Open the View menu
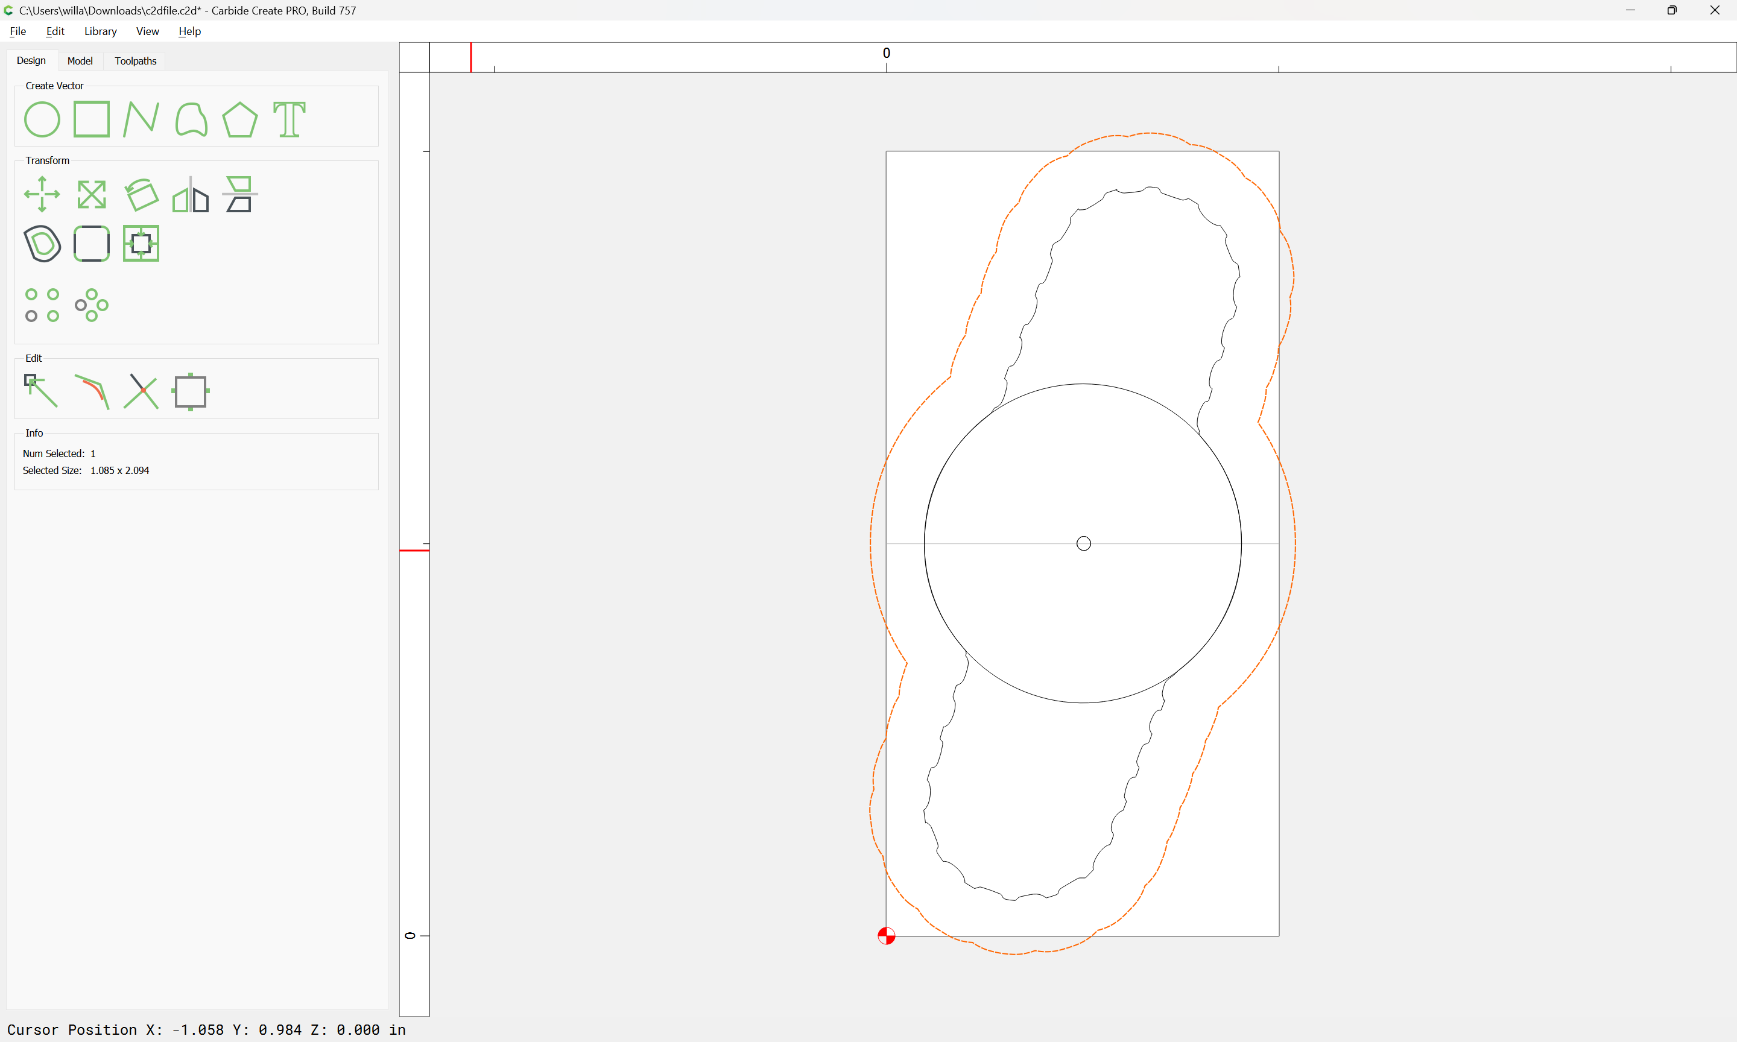 (x=147, y=31)
